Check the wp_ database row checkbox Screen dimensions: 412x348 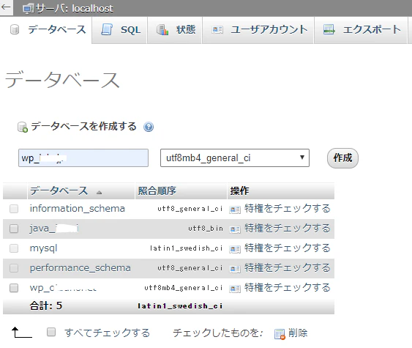[x=14, y=288]
